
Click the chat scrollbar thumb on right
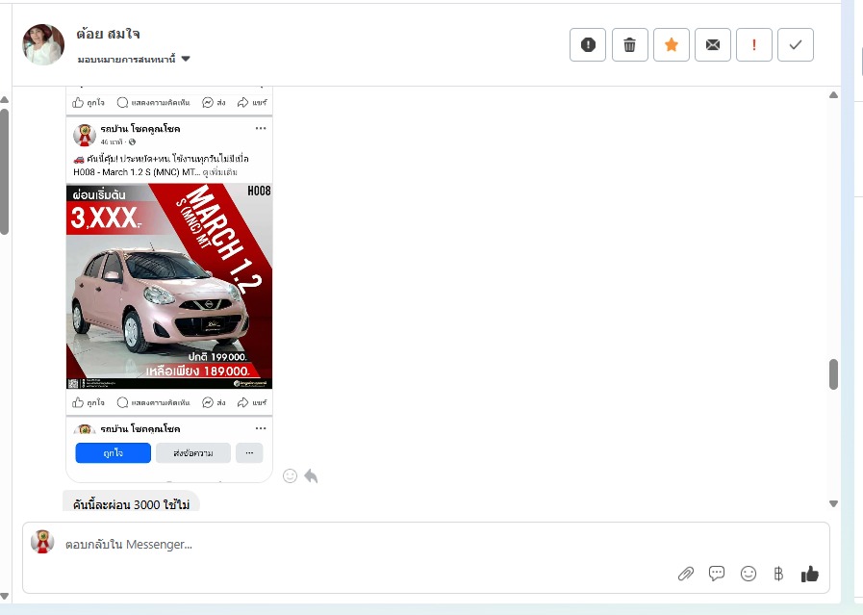(x=833, y=374)
